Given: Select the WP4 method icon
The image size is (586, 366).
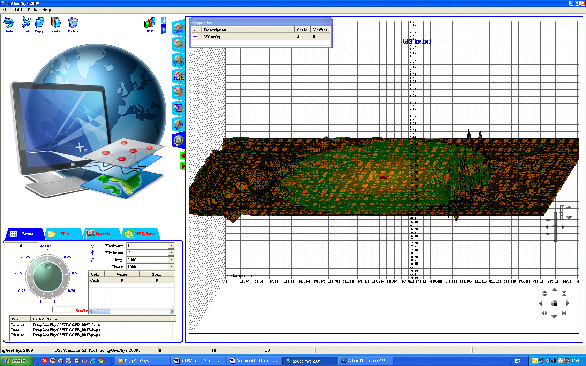Looking at the screenshot, I should point(179,28).
